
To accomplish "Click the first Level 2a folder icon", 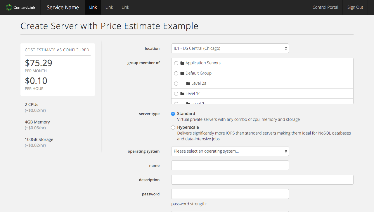I will [x=188, y=84].
